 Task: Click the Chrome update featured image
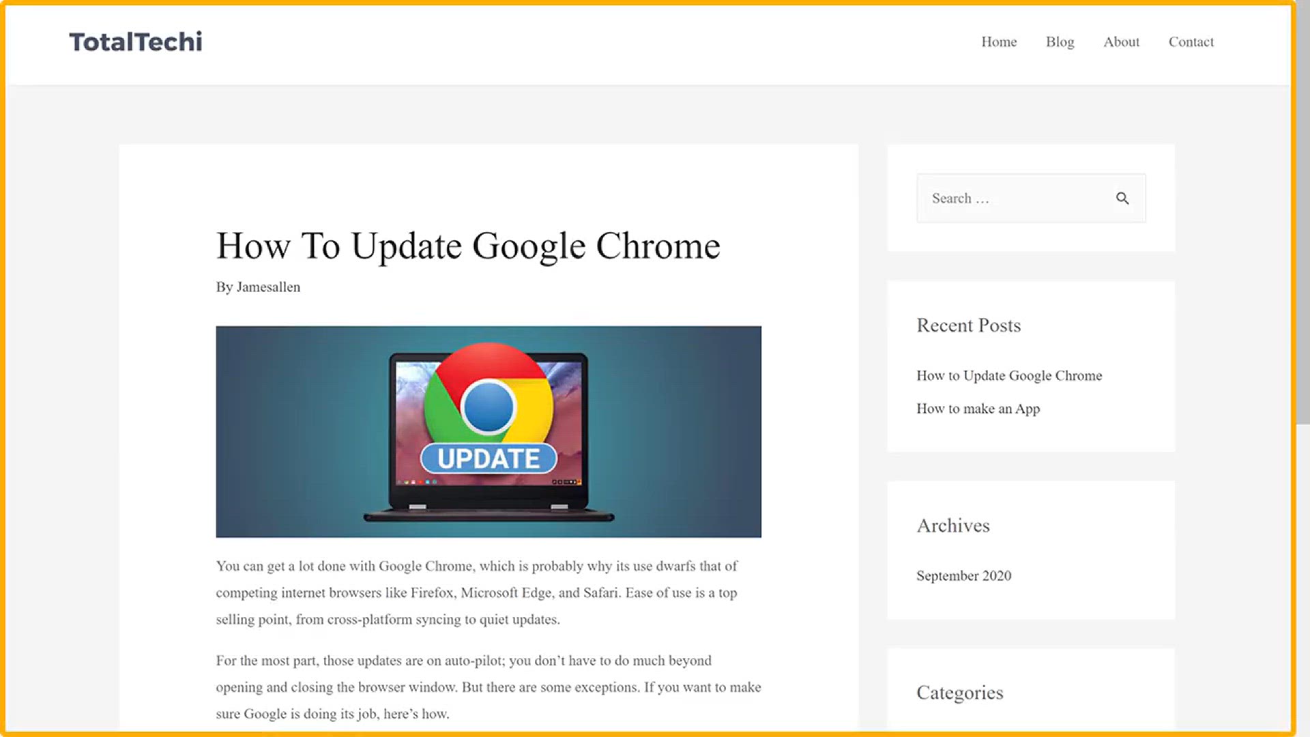pos(489,431)
